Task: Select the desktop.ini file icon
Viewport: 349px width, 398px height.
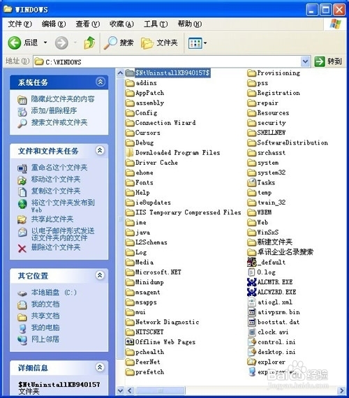Action: click(x=252, y=352)
